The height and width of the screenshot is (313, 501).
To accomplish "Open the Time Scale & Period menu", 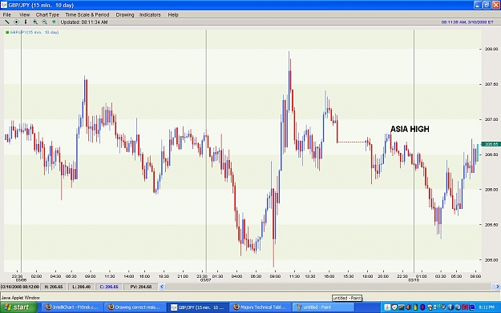I will (87, 14).
